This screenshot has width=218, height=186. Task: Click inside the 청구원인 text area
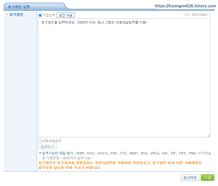pyautogui.click(x=124, y=78)
